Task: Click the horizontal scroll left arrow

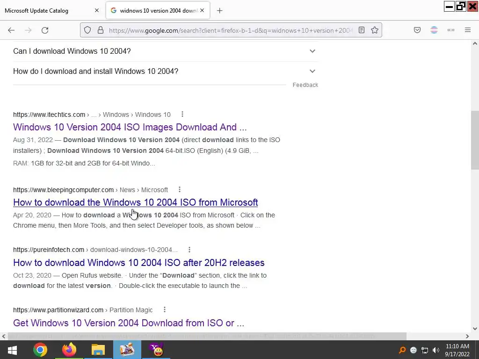Action: pos(4,336)
